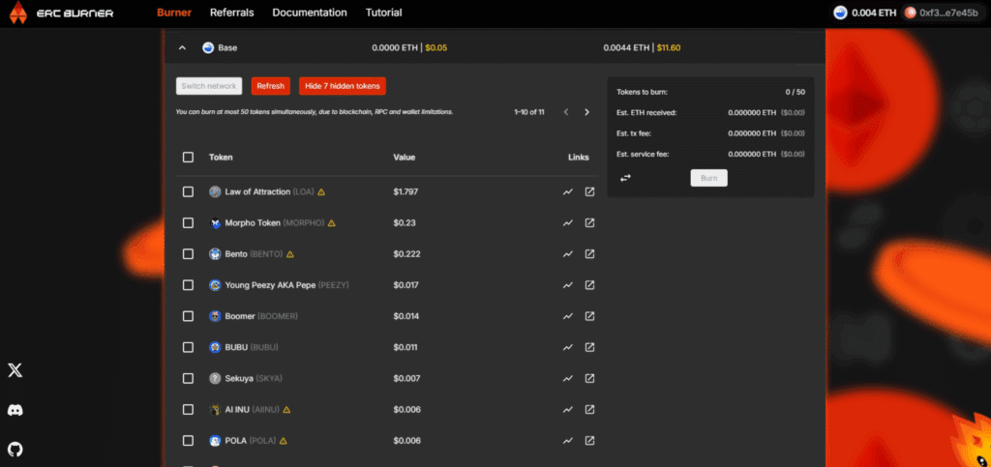Click the 1–10 of 11 pagination text
This screenshot has width=991, height=467.
click(529, 112)
